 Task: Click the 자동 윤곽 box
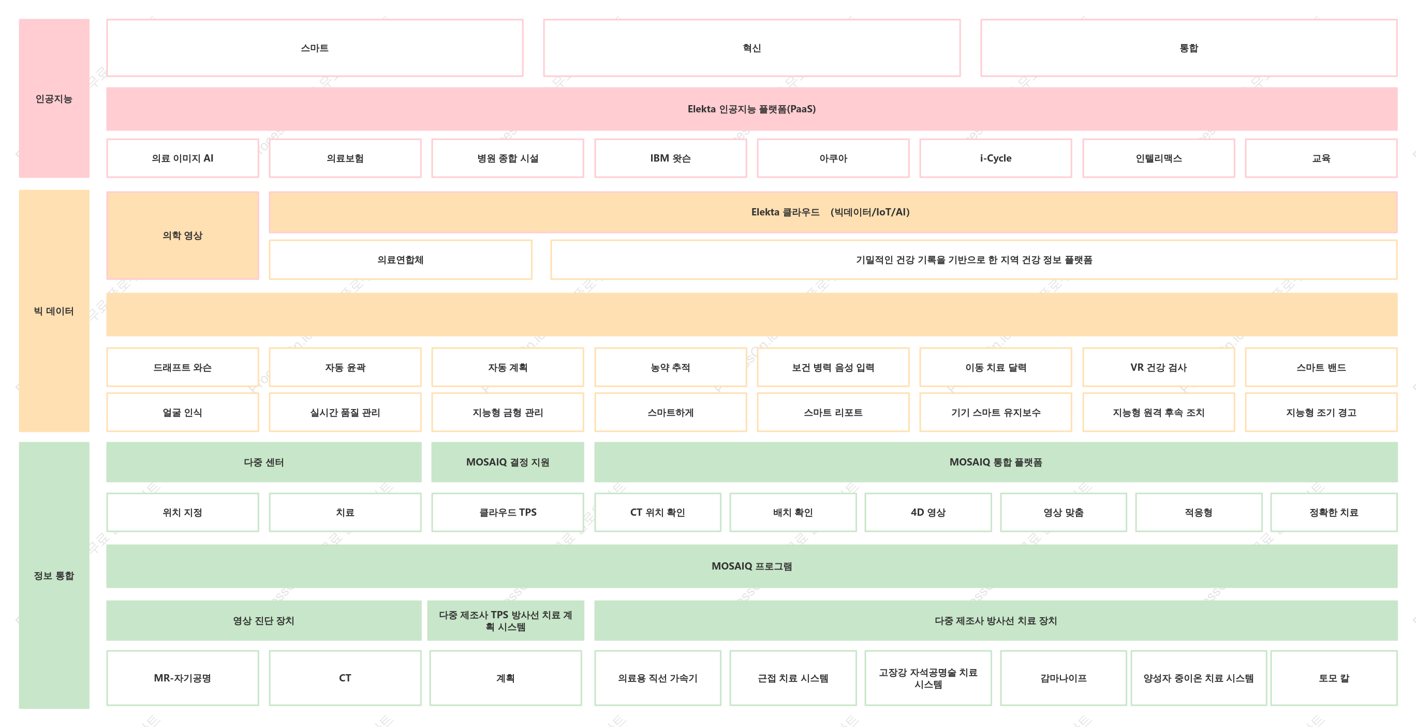(x=345, y=367)
